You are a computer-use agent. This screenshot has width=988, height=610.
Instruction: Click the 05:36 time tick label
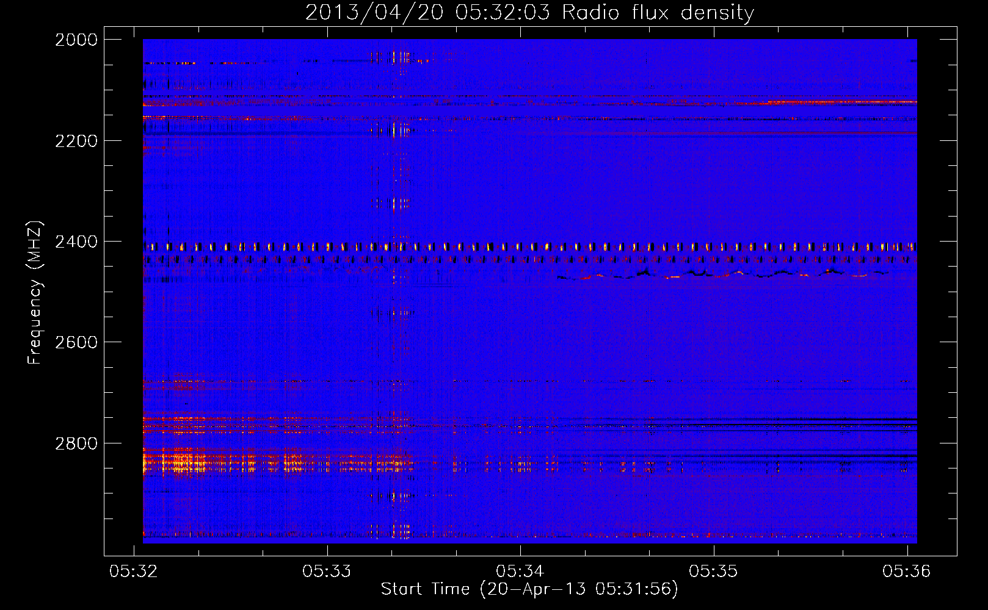tap(907, 571)
